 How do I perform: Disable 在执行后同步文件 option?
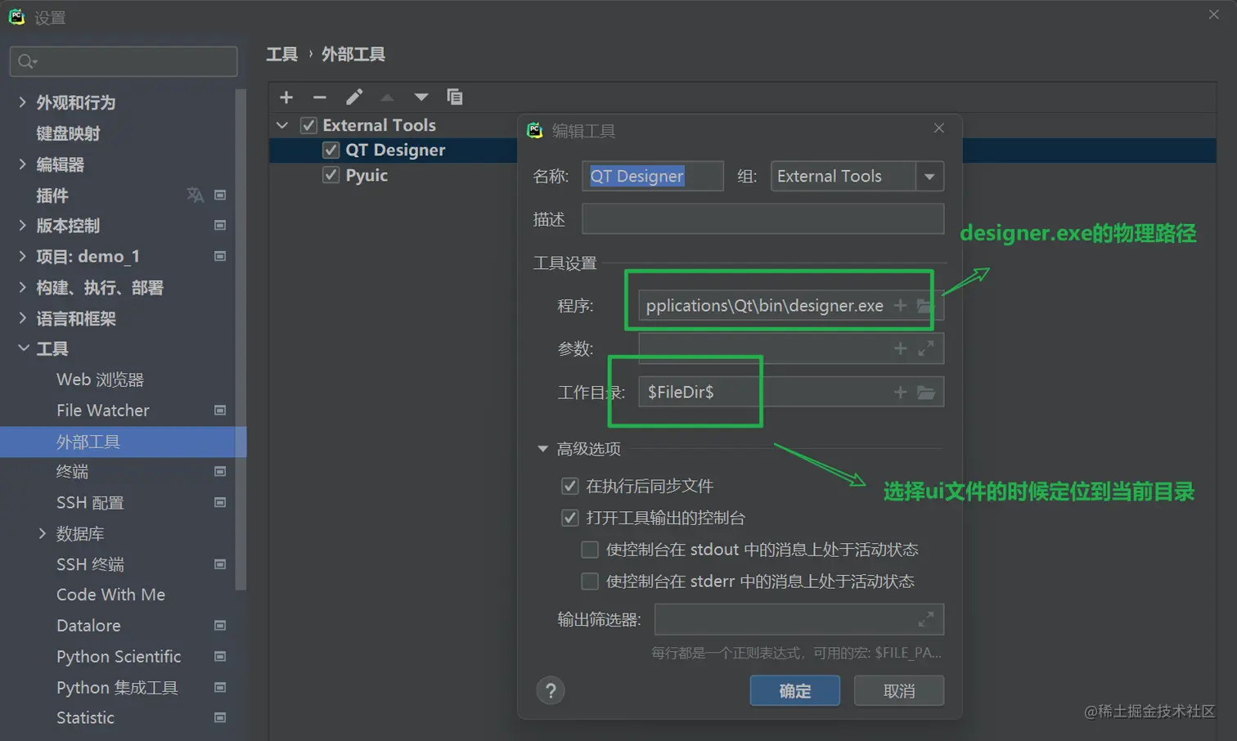569,485
